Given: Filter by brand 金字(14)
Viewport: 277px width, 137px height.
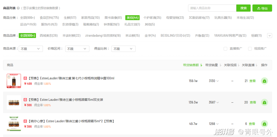Looking at the screenshot, I should 150,35.
